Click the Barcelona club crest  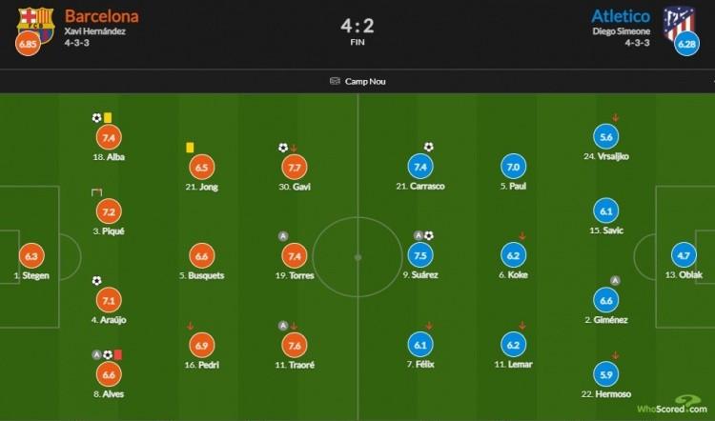[x=35, y=25]
